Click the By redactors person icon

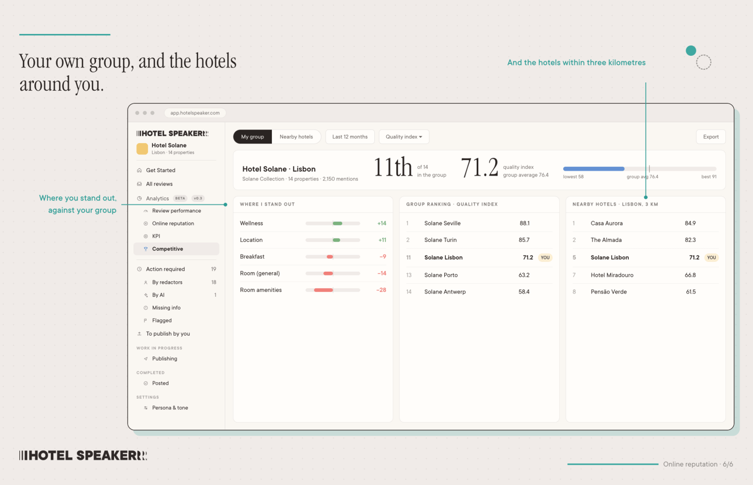[146, 282]
